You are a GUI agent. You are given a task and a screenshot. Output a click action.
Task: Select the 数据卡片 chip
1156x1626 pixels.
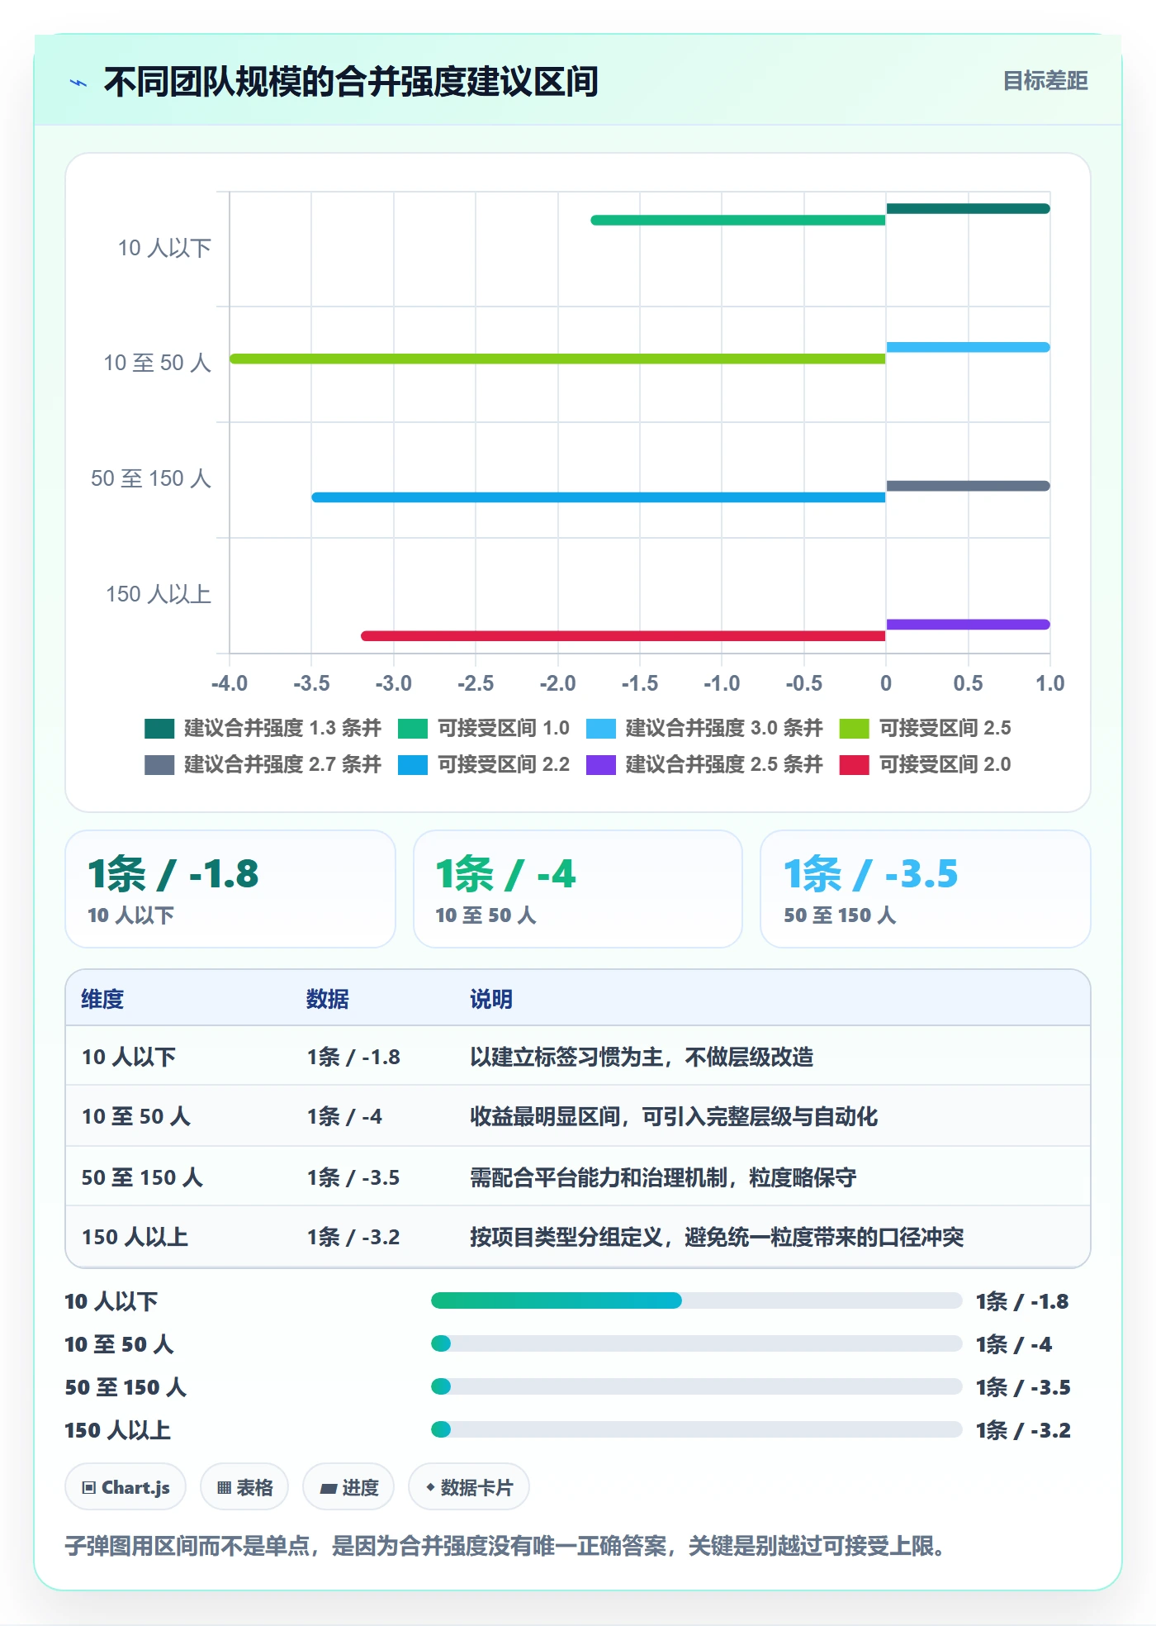(x=469, y=1487)
